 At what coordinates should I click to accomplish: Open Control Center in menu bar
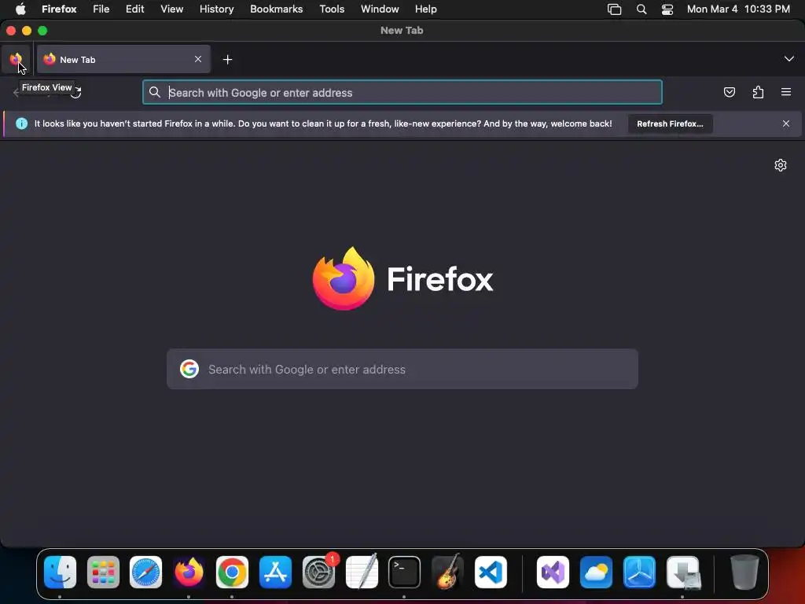click(667, 9)
